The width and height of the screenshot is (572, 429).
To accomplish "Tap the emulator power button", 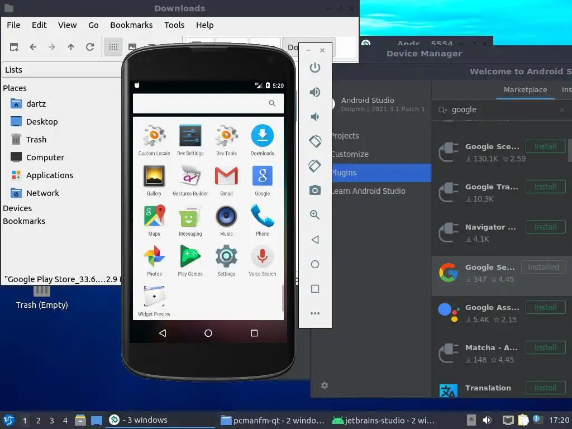I will (315, 68).
